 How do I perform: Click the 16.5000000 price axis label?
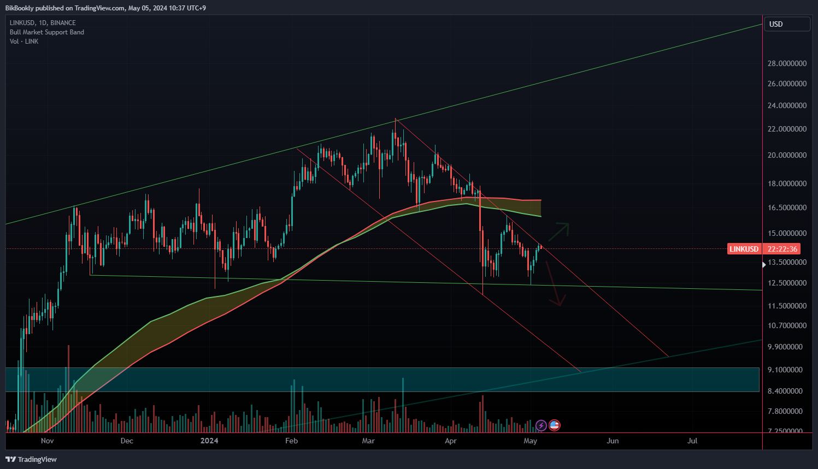(787, 207)
